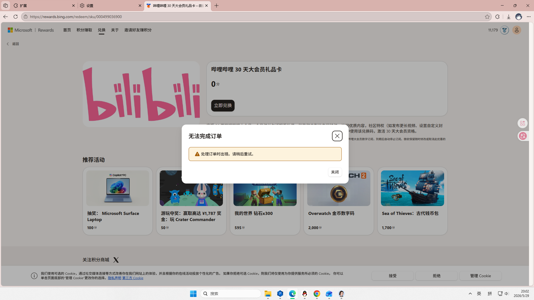Open the Microsoft Surface Laptop sweepstakes card

click(x=118, y=201)
